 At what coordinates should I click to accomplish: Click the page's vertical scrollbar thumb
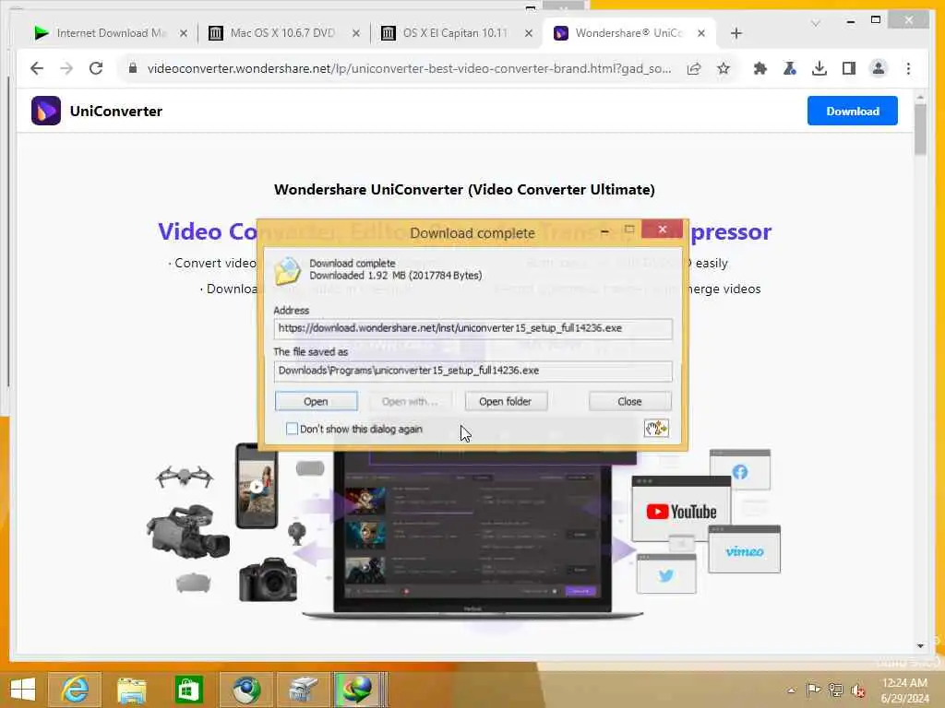point(920,128)
